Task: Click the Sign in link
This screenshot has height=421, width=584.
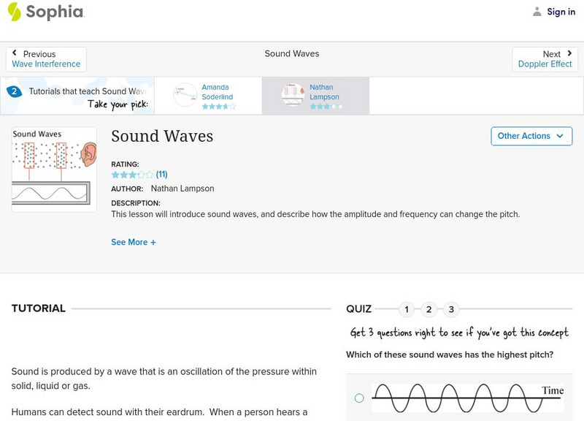Action: 561,12
